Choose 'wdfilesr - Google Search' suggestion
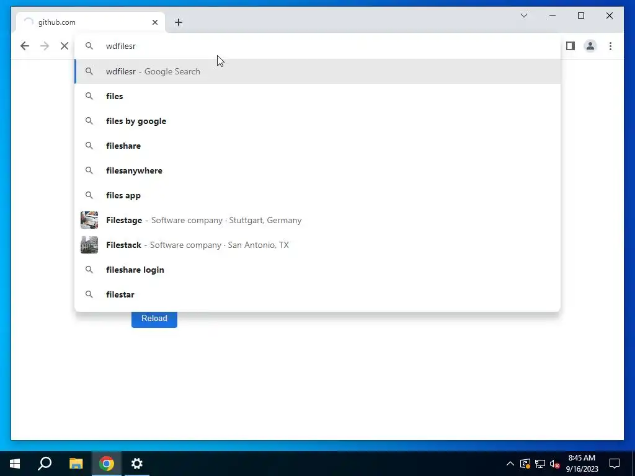635x476 pixels. click(x=317, y=71)
